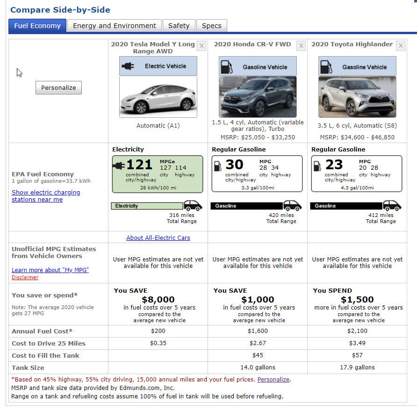Click car icon above 420 miles range
The height and width of the screenshot is (411, 417).
[x=292, y=205]
